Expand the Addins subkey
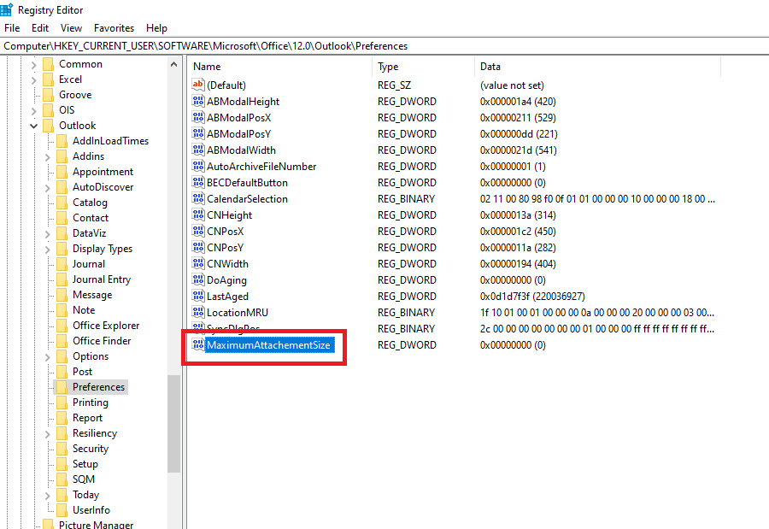 [49, 156]
